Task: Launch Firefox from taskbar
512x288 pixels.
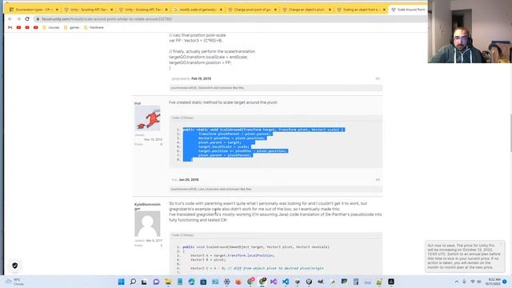Action: [x=238, y=282]
